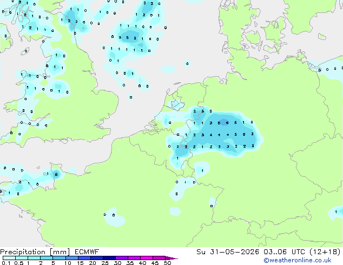Click the ECMWF model name label
Screen dimensions: 343x265
[x=87, y=252]
